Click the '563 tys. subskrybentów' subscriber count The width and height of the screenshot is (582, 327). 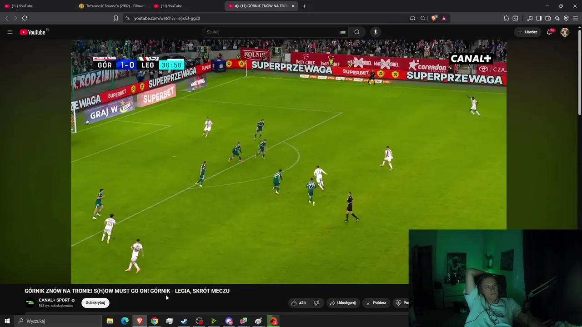tap(56, 306)
